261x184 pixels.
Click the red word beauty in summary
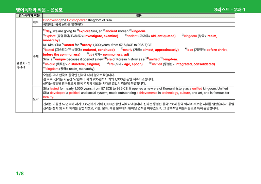[48, 97]
